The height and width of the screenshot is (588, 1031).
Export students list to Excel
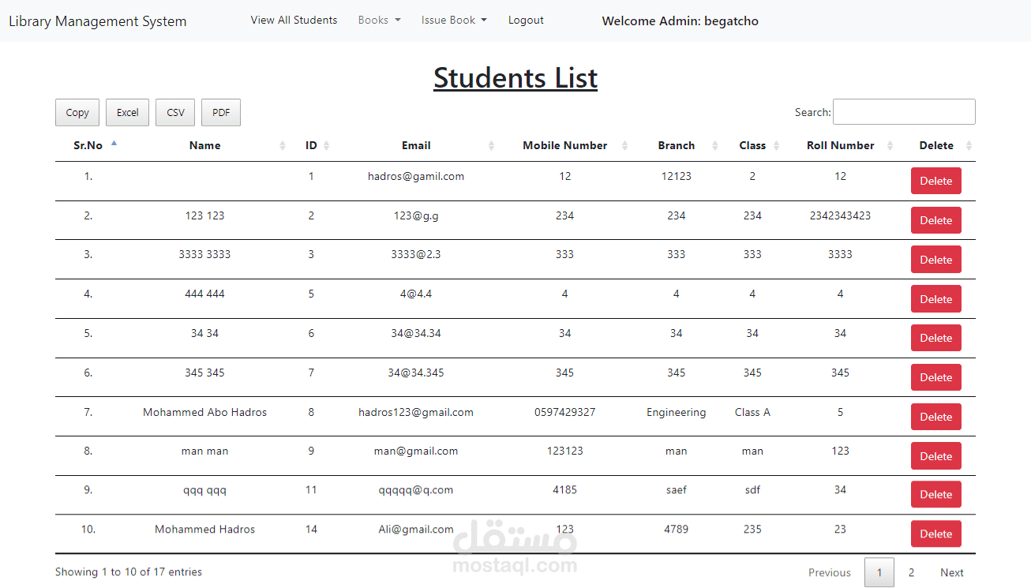(127, 113)
